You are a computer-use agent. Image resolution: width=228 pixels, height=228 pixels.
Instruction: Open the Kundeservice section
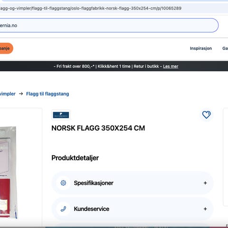[x=133, y=209]
